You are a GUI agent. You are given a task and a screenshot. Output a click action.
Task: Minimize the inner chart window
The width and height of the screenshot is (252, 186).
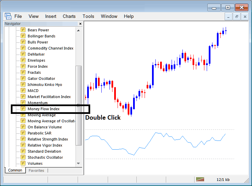click(x=228, y=17)
